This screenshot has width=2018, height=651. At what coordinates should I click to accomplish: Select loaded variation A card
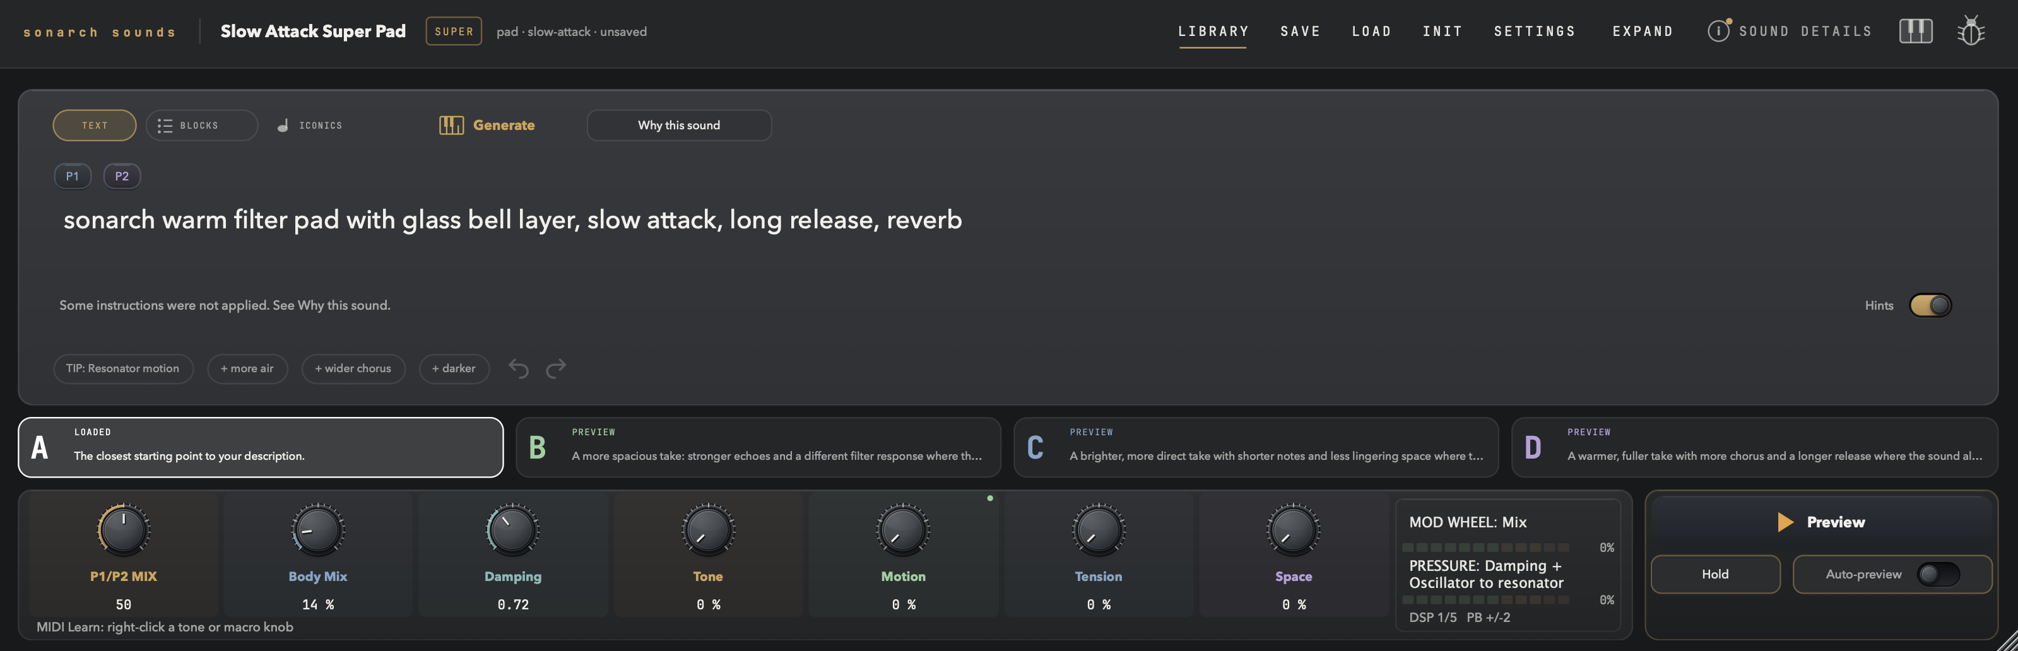tap(261, 447)
